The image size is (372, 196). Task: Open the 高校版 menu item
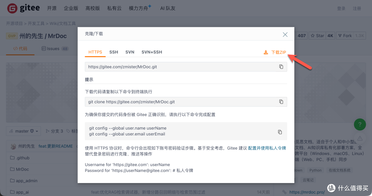[93, 8]
